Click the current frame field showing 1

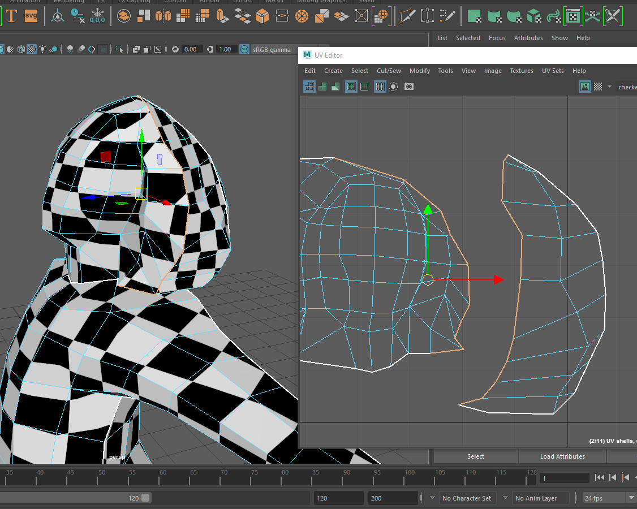point(564,478)
